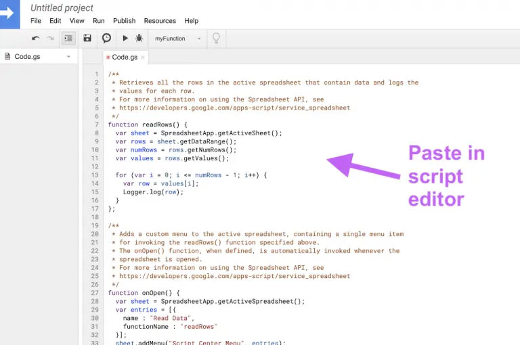Click the service_spreadsheet URL on line 5
Viewport: 520px width, 345px height.
click(234, 108)
